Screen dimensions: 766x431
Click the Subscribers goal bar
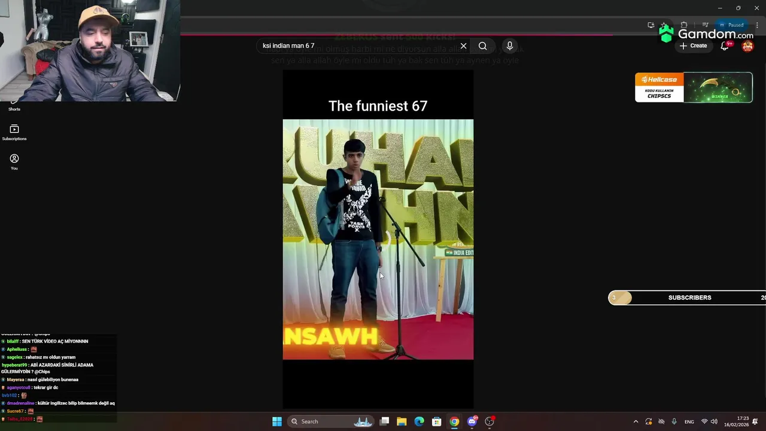pos(687,298)
